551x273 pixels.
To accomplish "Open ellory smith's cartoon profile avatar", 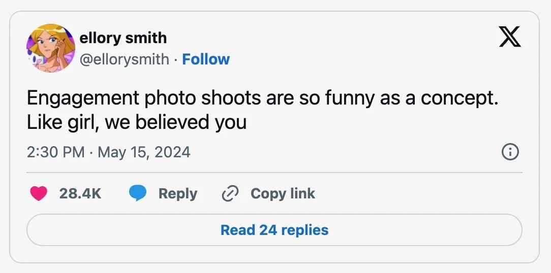I will [51, 48].
